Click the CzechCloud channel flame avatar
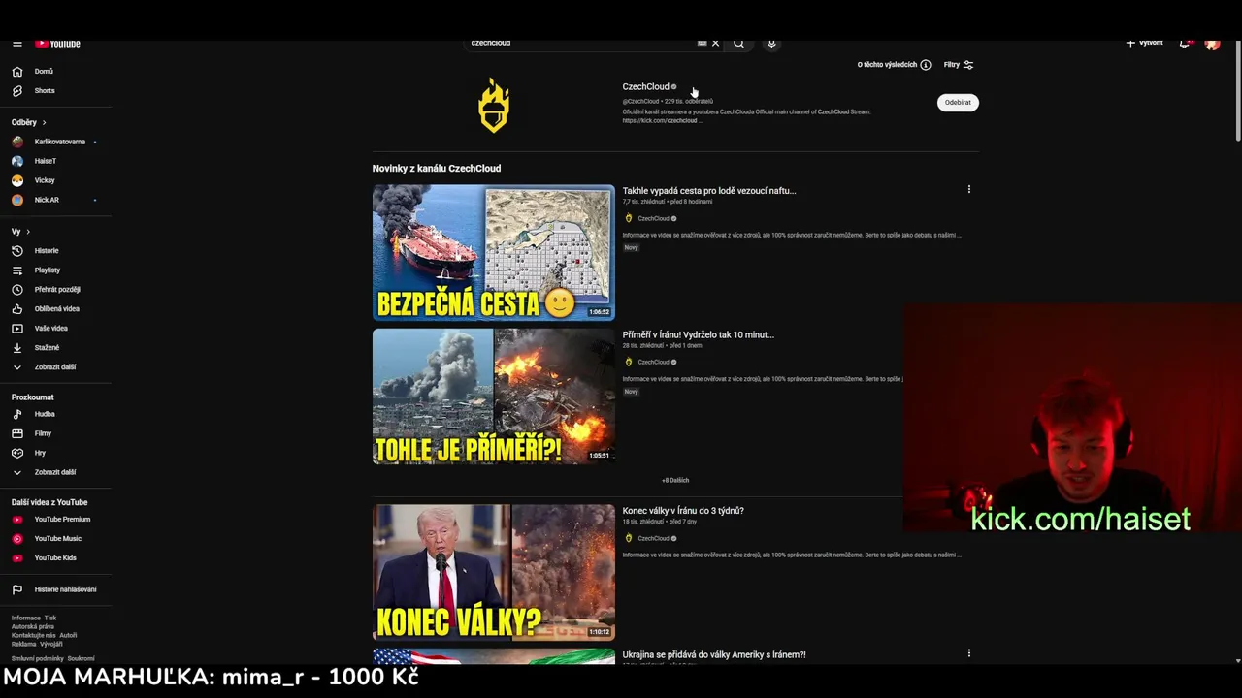 tap(494, 105)
